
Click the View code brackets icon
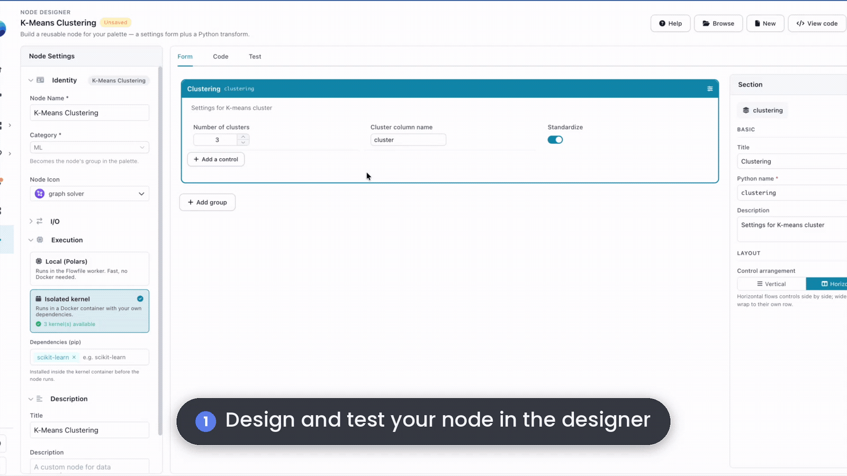pos(800,23)
